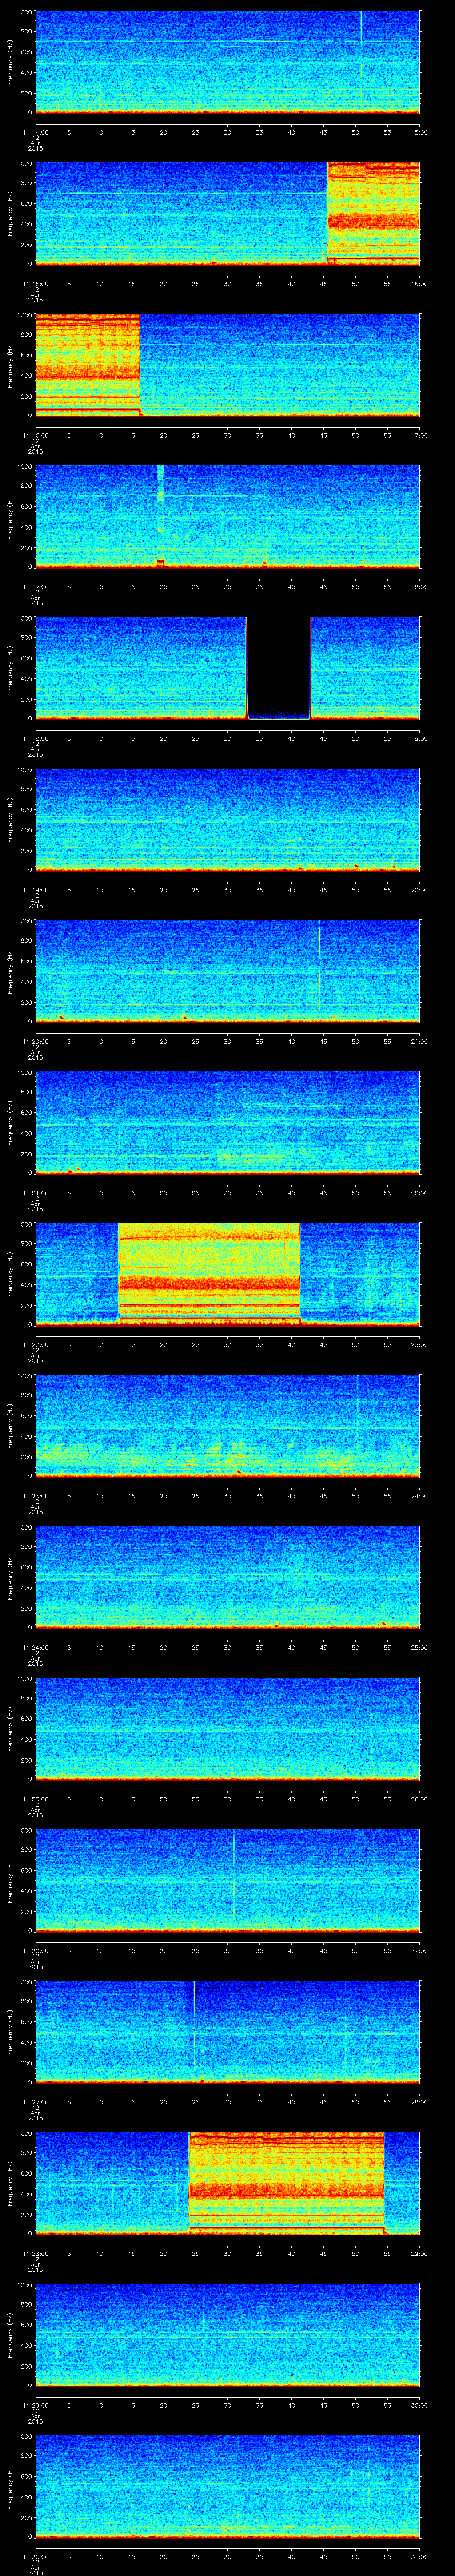Click the 11:22:00 start time label
The width and height of the screenshot is (455, 2576).
pos(36,1345)
